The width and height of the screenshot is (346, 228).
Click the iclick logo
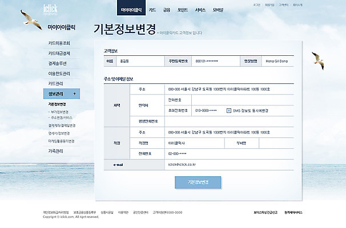(50, 9)
